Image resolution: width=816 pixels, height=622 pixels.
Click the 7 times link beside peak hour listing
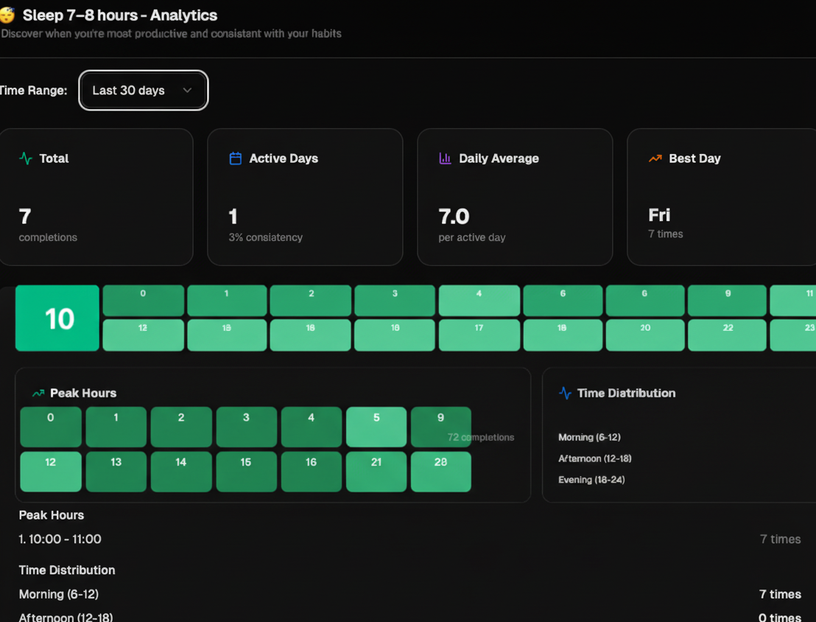pos(780,539)
